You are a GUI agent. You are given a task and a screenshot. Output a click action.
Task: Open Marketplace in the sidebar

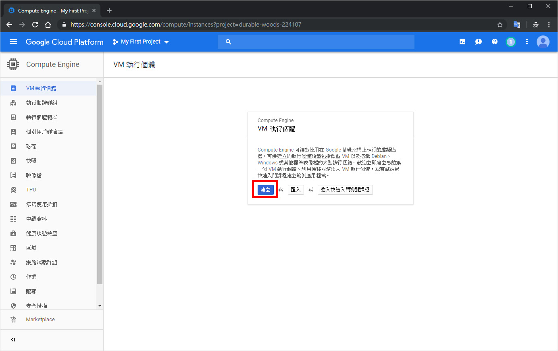52,320
